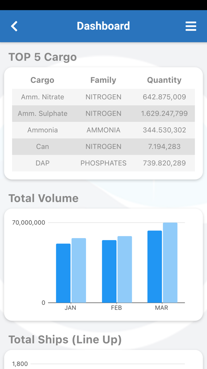Tap the Amm. Nitrate cargo cell
Screen dimensions: 207x369
pyautogui.click(x=43, y=97)
